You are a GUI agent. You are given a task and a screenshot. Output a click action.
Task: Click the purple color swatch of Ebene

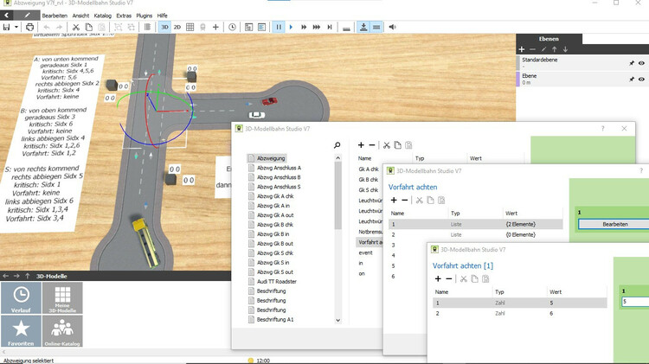click(517, 79)
